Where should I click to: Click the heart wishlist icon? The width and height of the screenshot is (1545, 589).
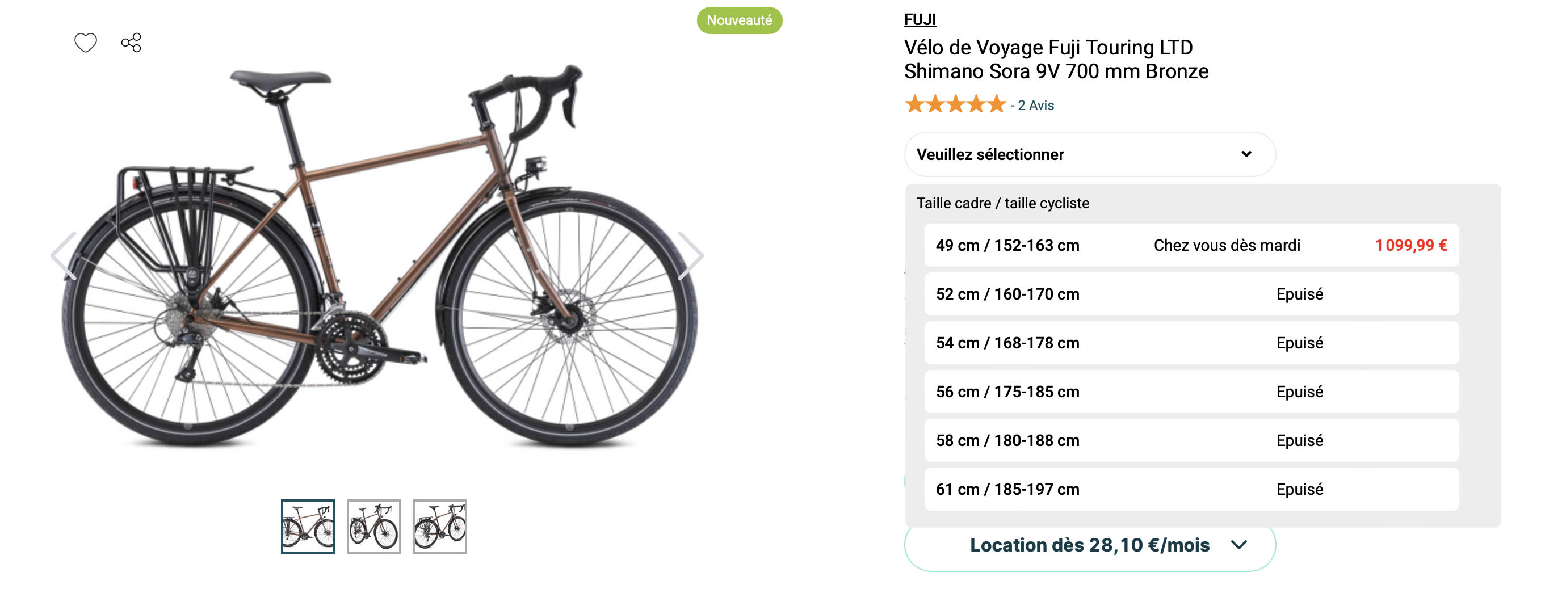click(x=85, y=43)
